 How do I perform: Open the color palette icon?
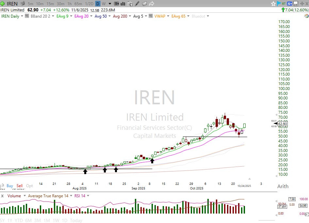tap(307, 16)
